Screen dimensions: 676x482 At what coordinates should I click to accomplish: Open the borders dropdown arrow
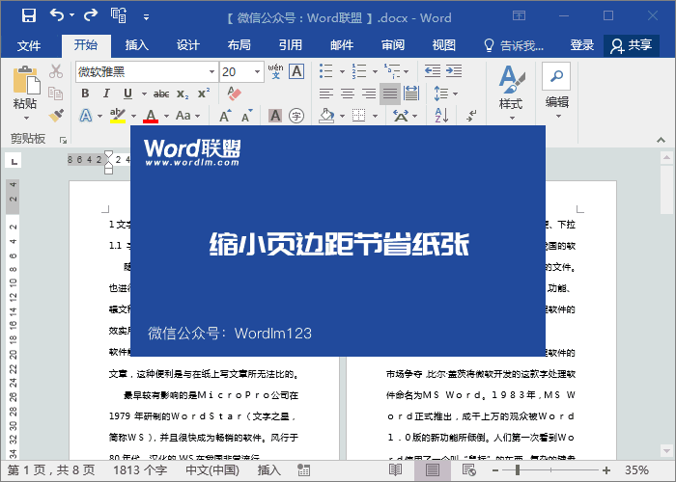click(x=375, y=116)
